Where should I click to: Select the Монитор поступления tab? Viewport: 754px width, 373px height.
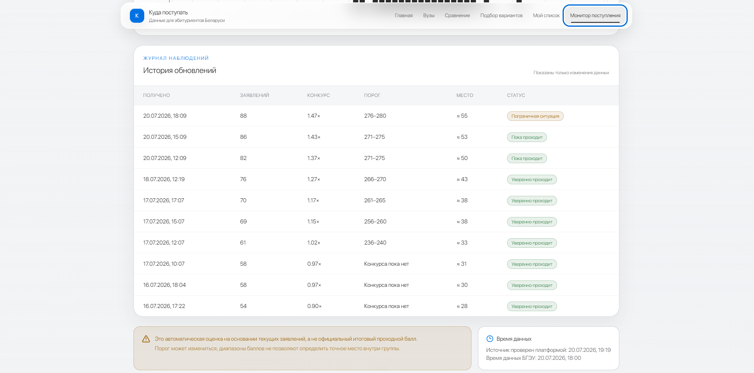tap(595, 16)
